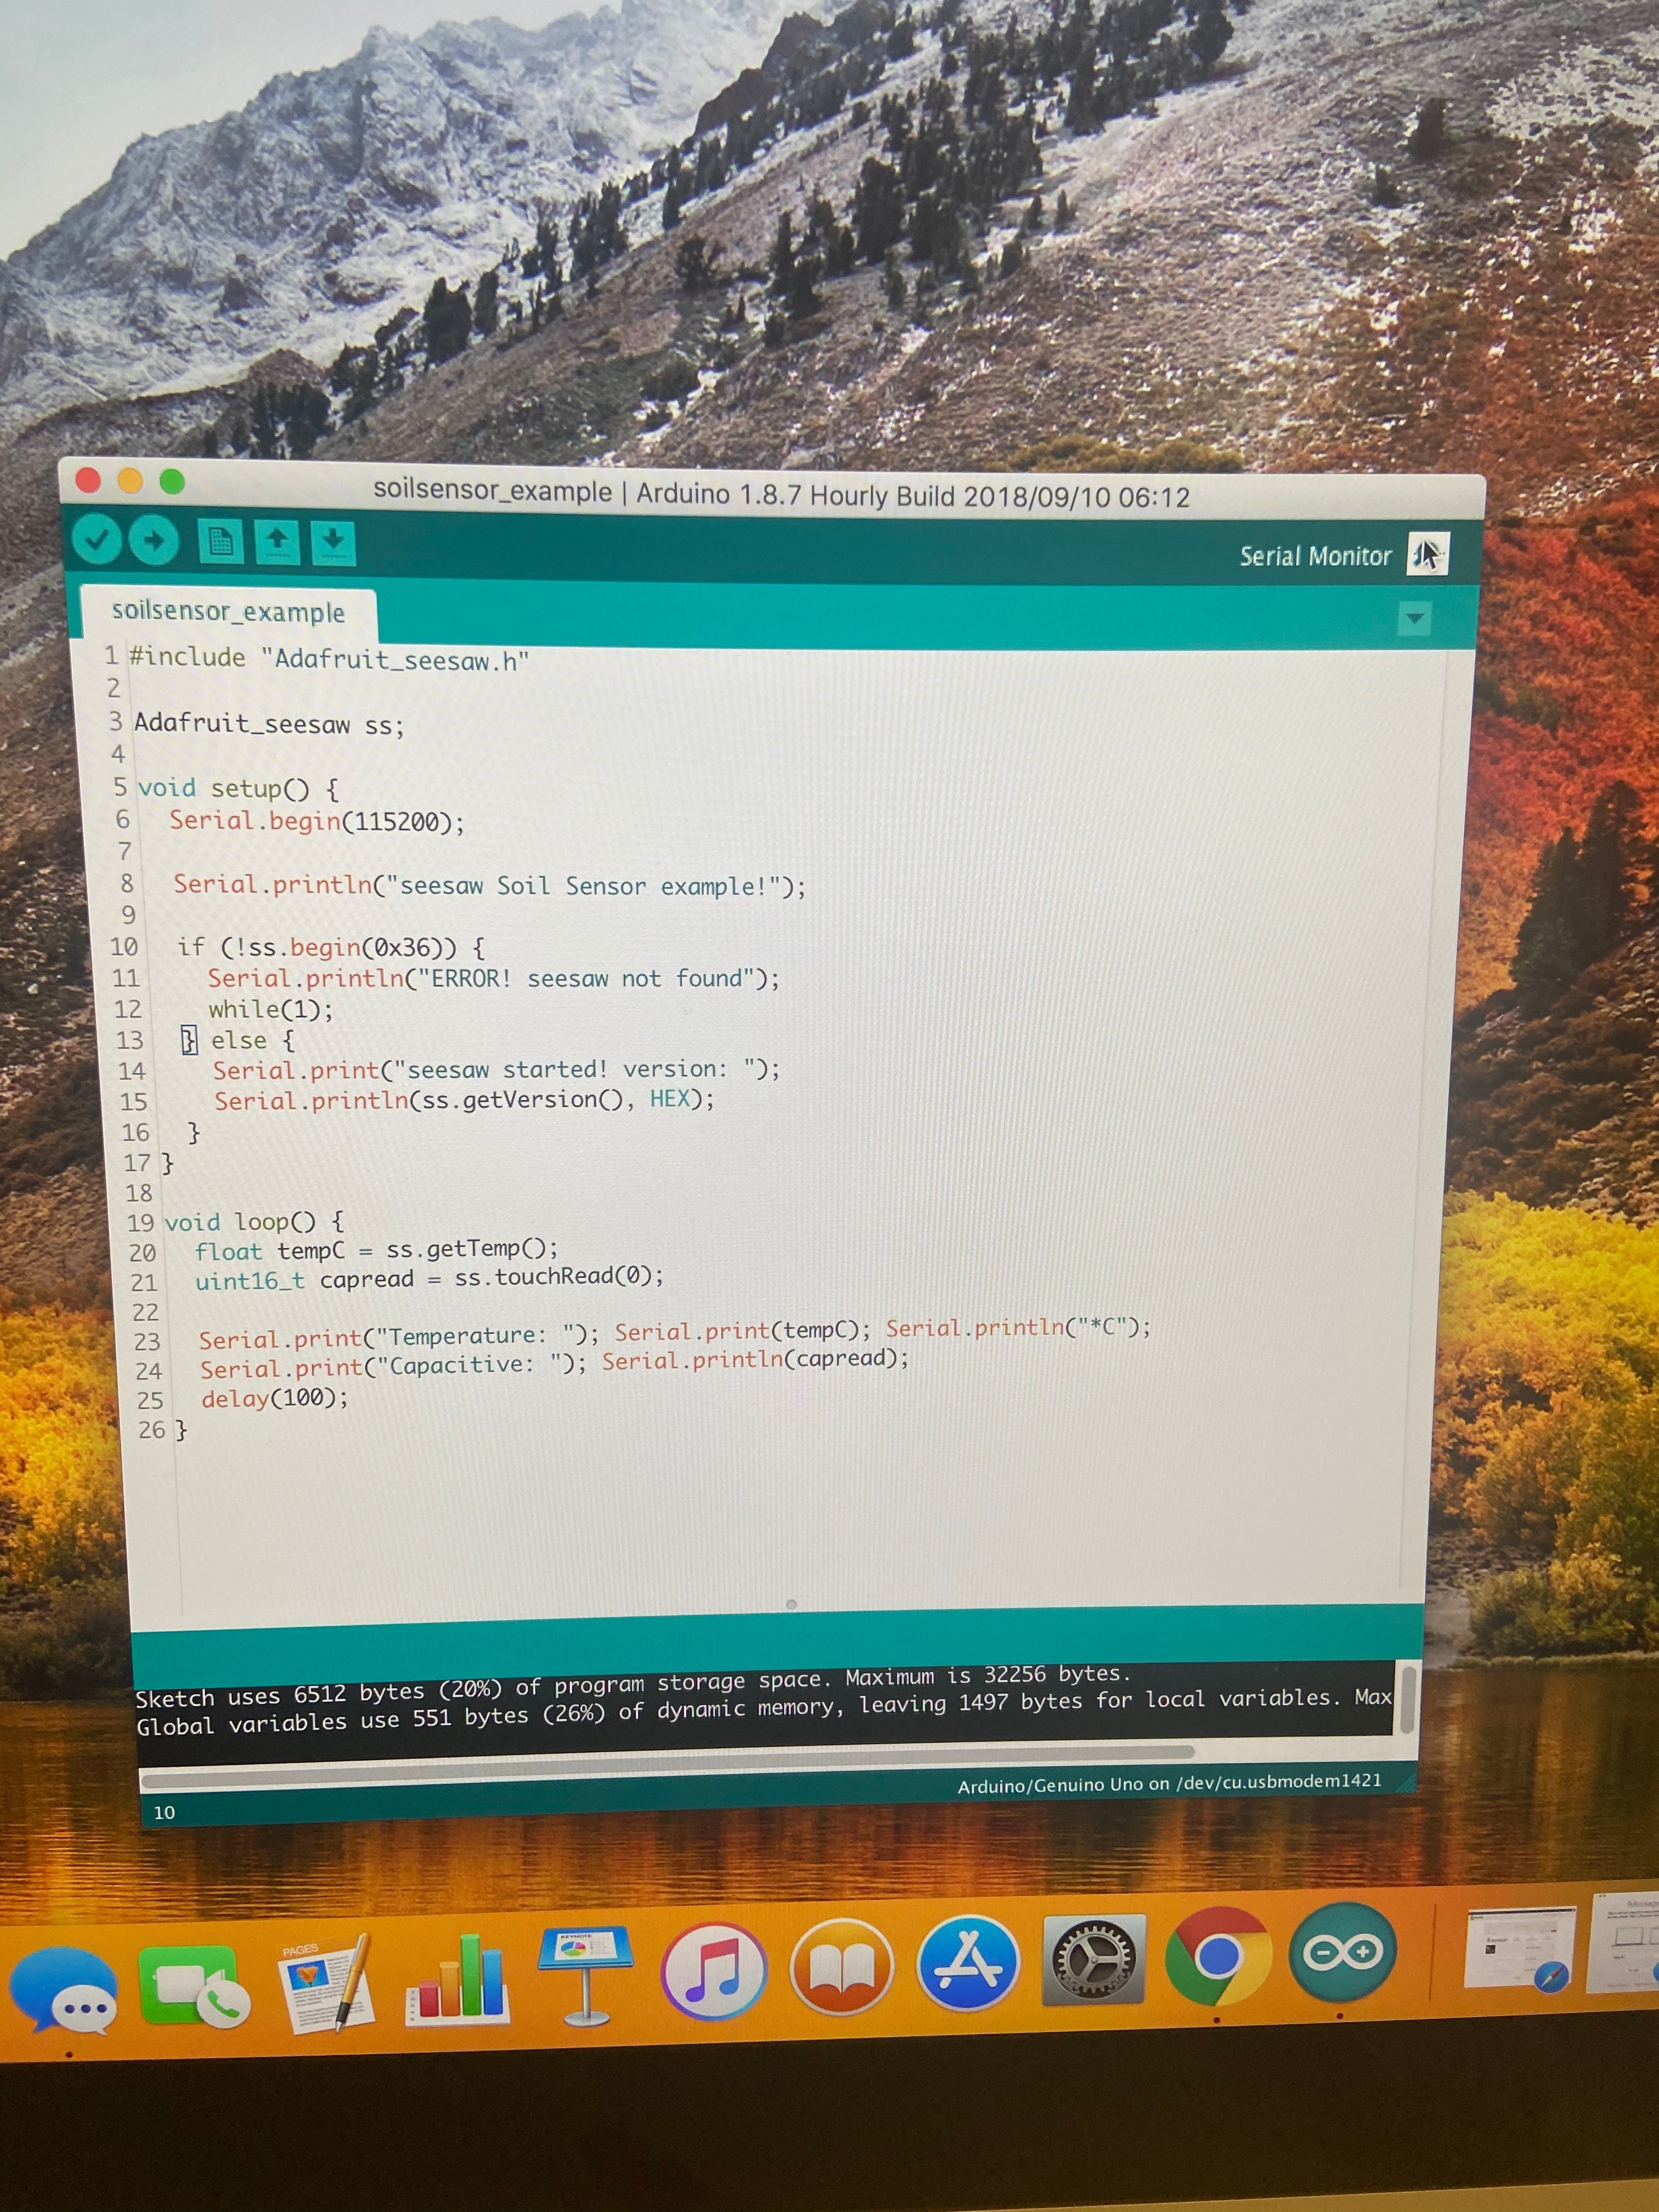Close the Arduino window with red button
The width and height of the screenshot is (1659, 2212).
[x=88, y=481]
